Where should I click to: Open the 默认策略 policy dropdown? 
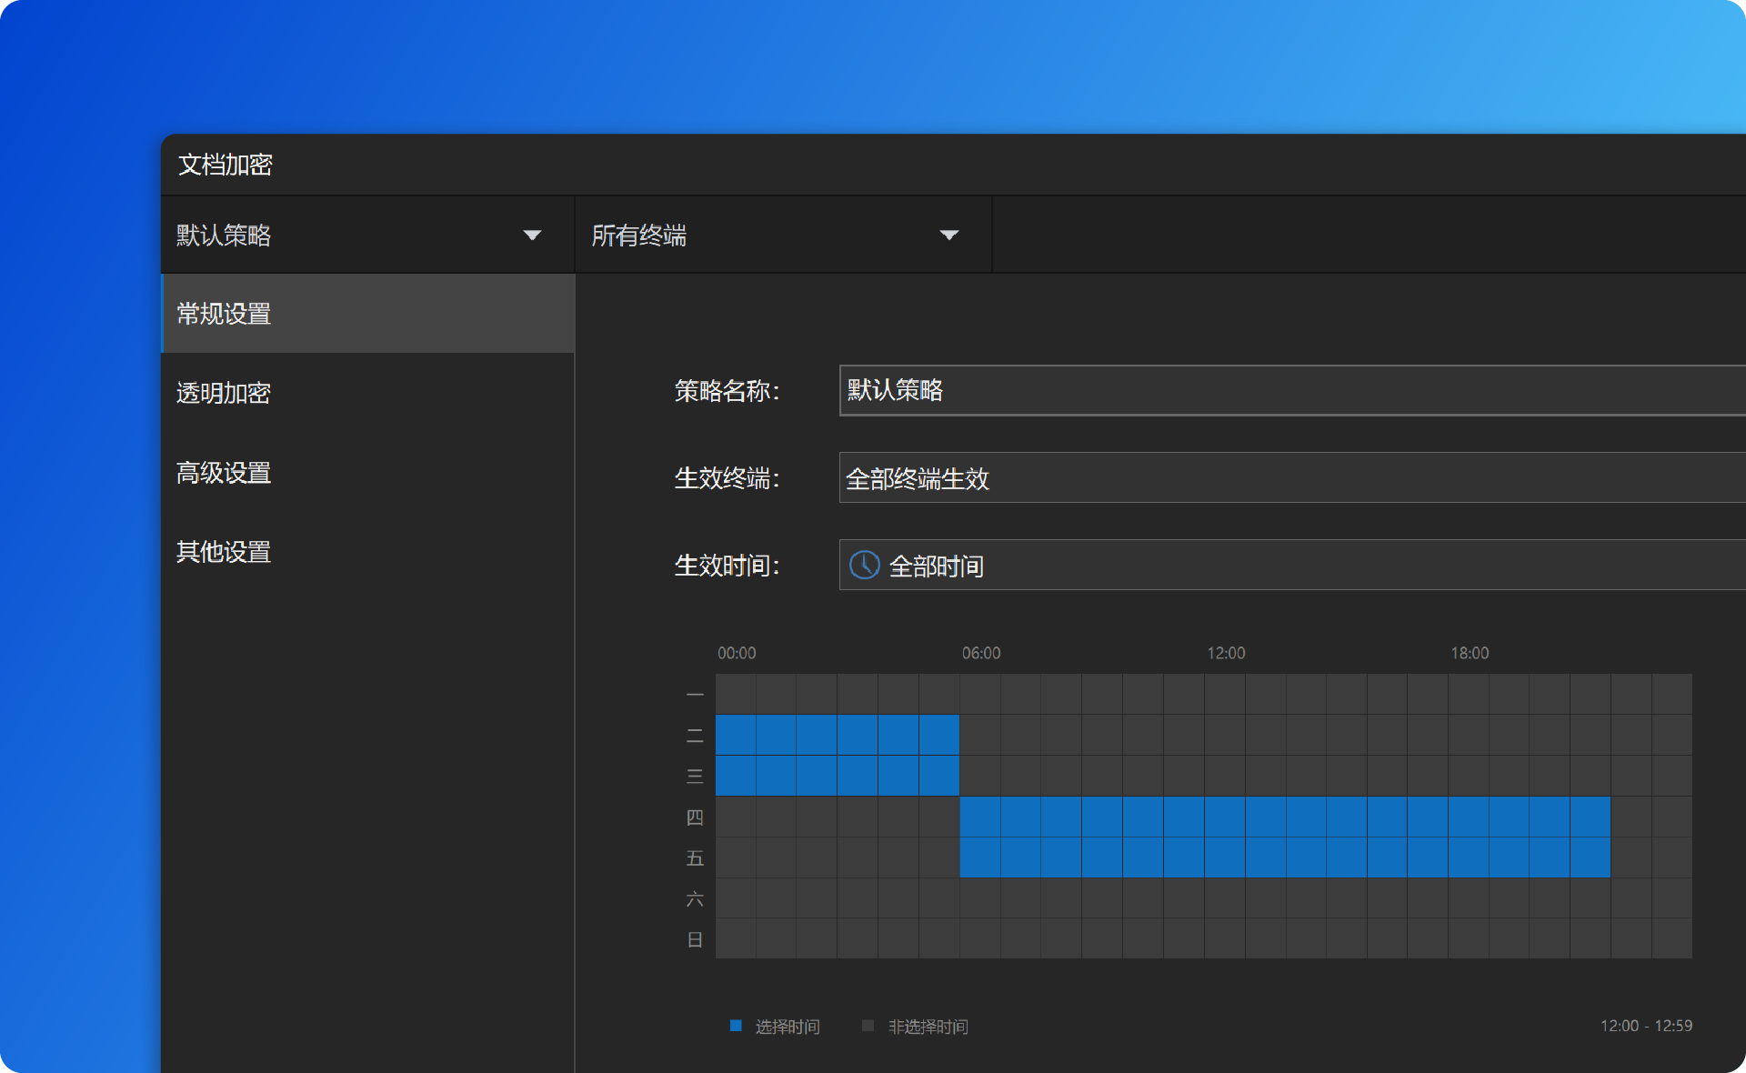tap(367, 236)
